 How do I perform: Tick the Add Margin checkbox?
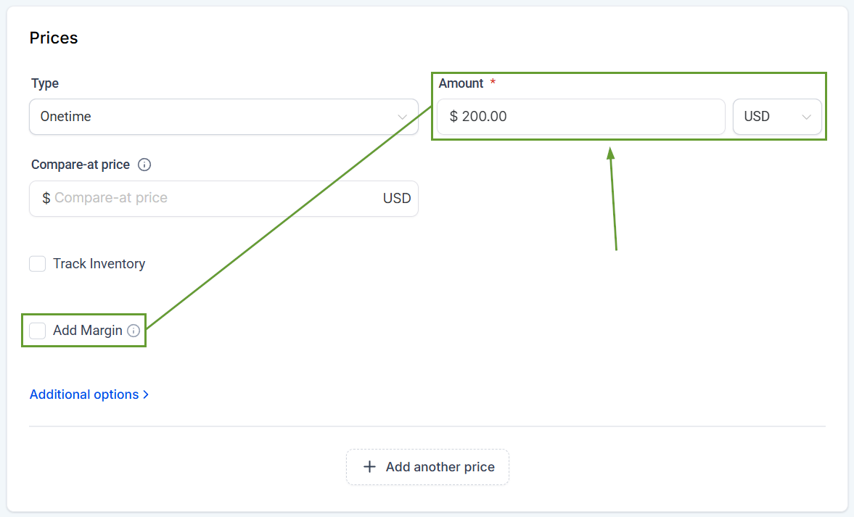(x=38, y=331)
